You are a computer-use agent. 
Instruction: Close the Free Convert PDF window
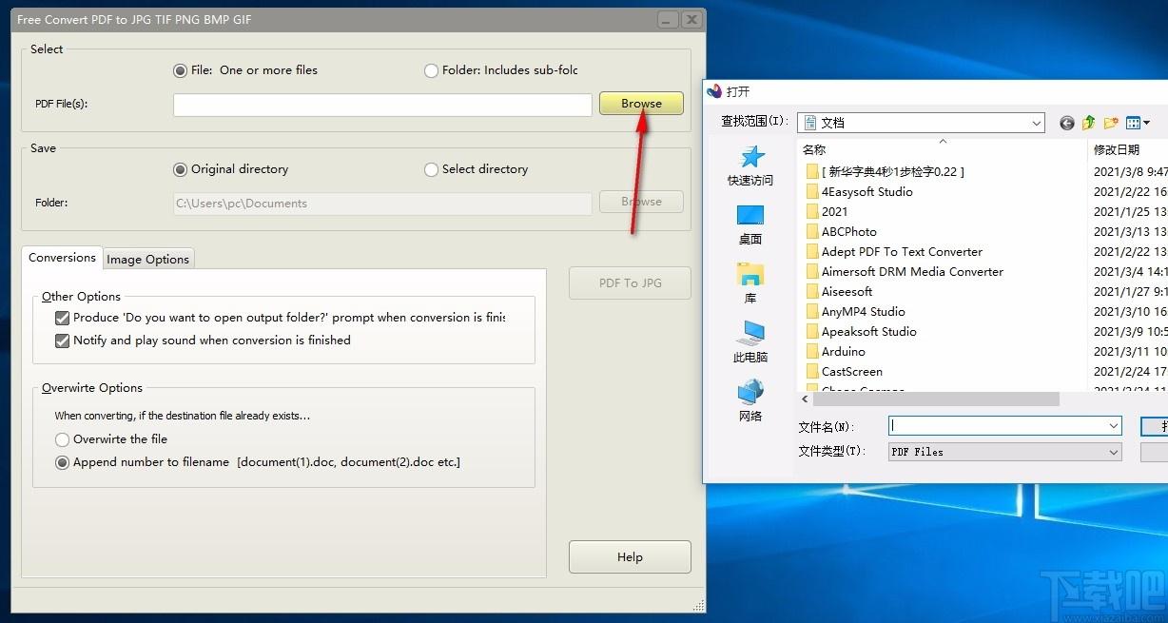[x=691, y=20]
